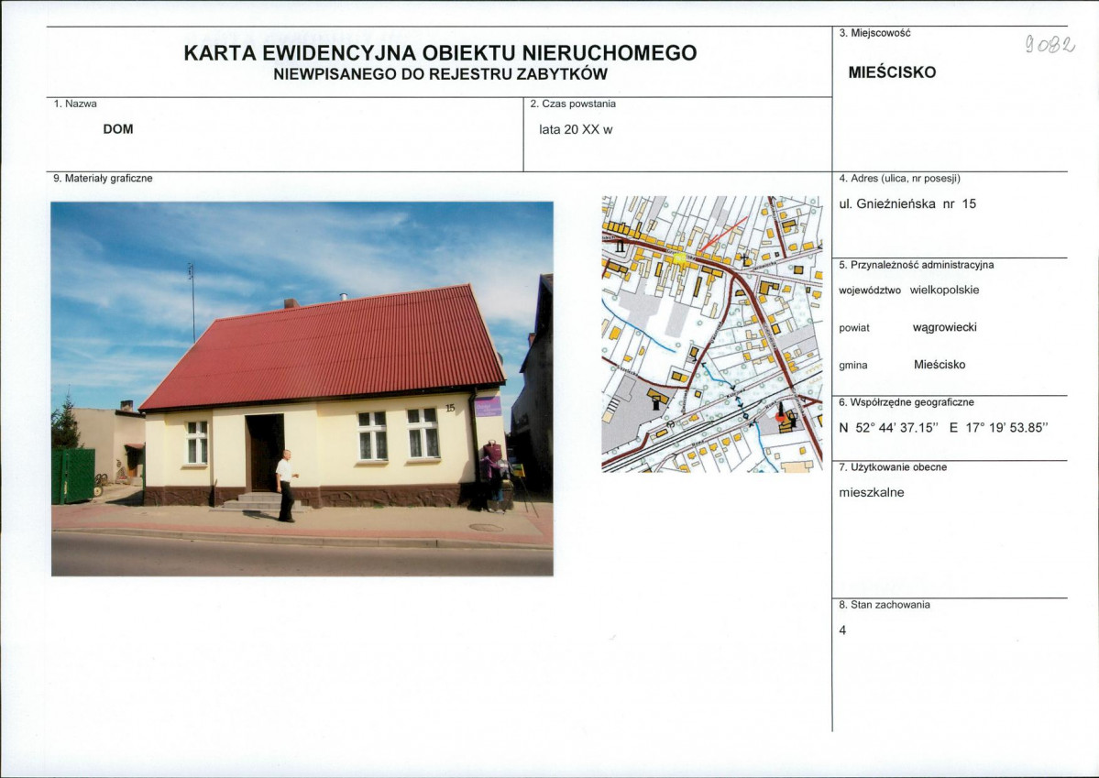Select the usage value 'mieszkalne'
Viewport: 1099px width, 778px height.
pyautogui.click(x=871, y=493)
